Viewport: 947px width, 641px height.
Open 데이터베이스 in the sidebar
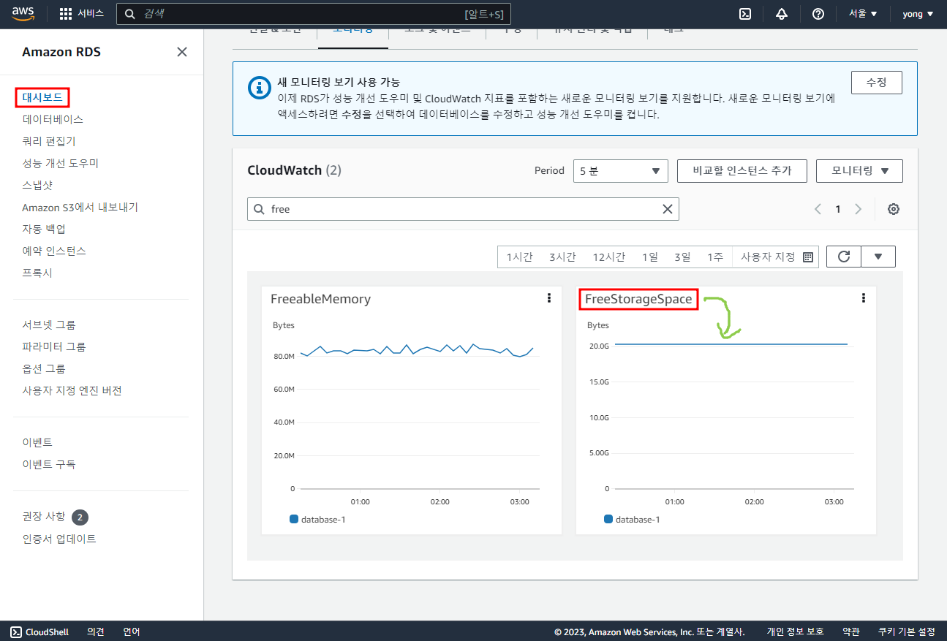[x=53, y=119]
